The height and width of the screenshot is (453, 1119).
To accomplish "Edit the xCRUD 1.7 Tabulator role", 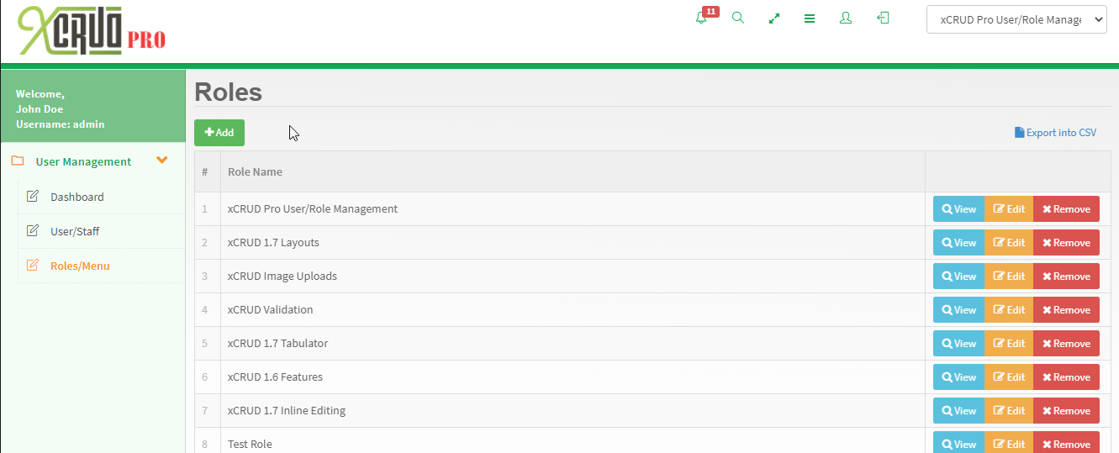I will click(x=1009, y=344).
